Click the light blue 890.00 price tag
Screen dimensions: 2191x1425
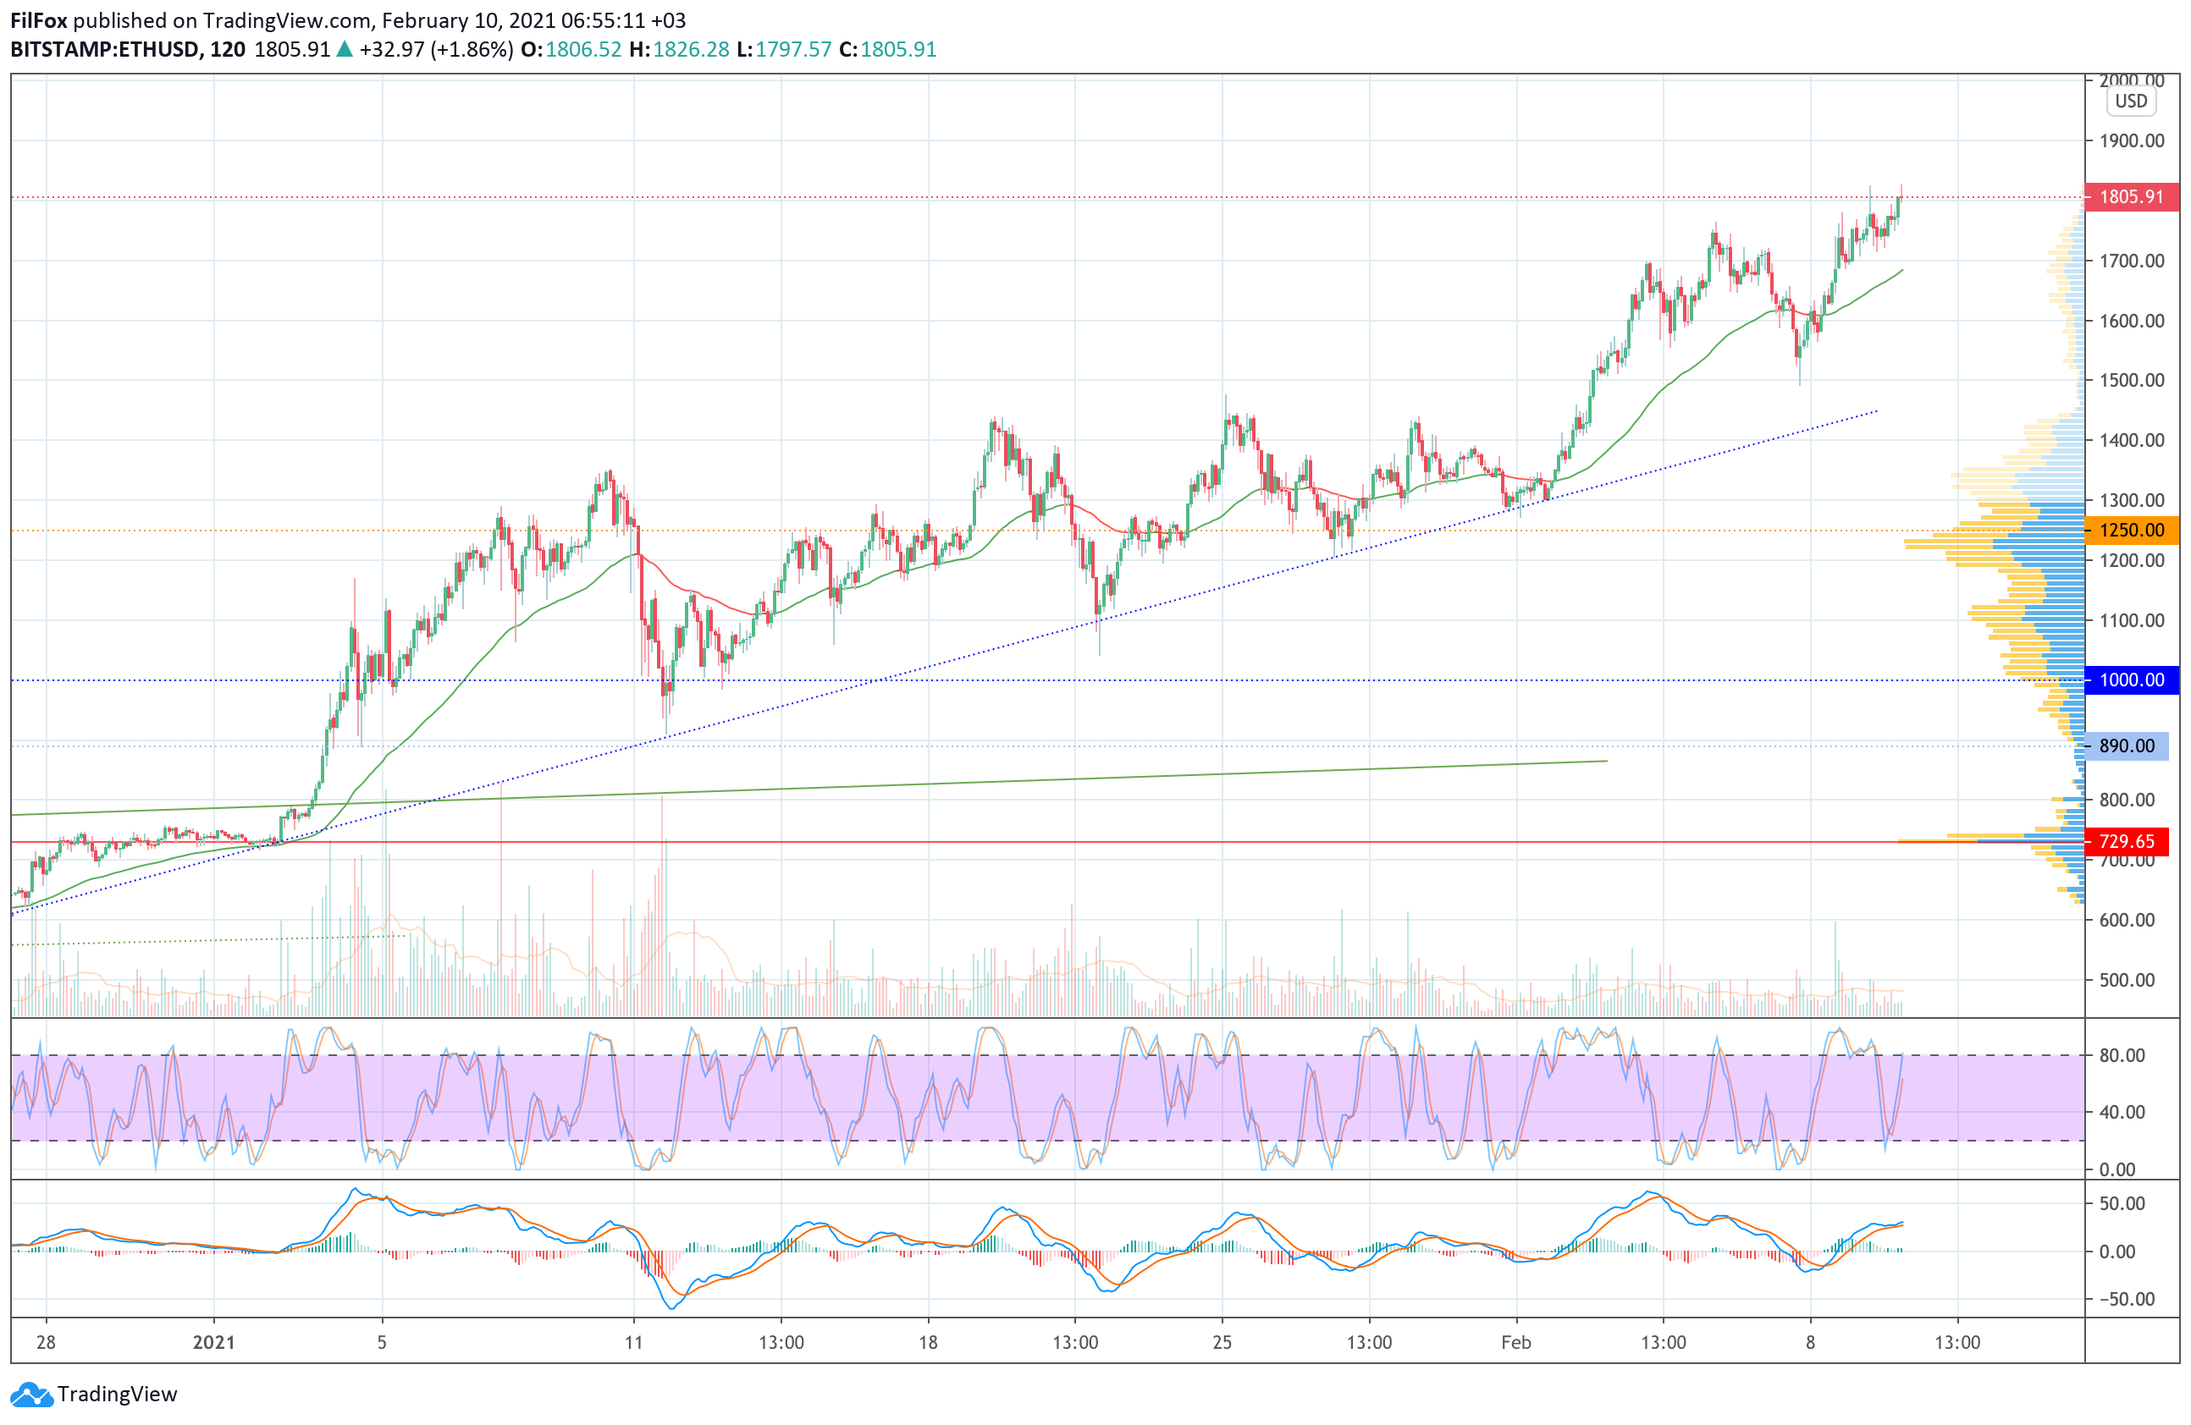tap(2126, 746)
